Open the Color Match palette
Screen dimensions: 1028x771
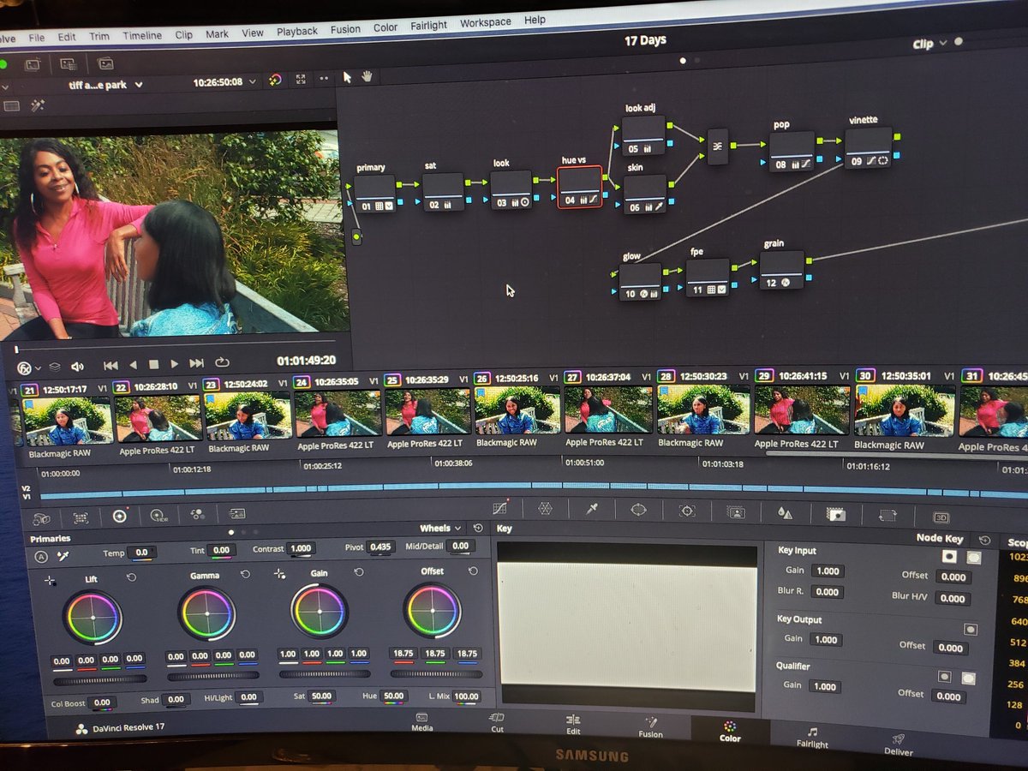click(81, 517)
